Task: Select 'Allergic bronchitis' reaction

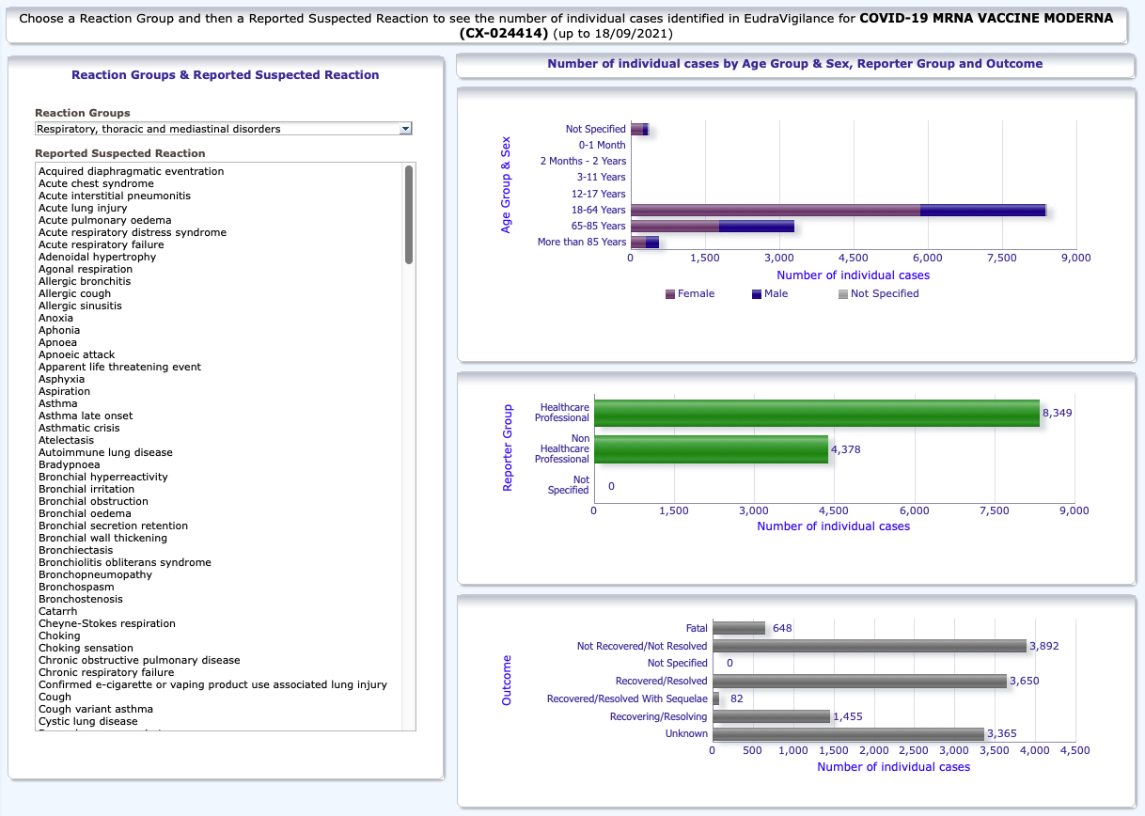Action: pos(85,281)
